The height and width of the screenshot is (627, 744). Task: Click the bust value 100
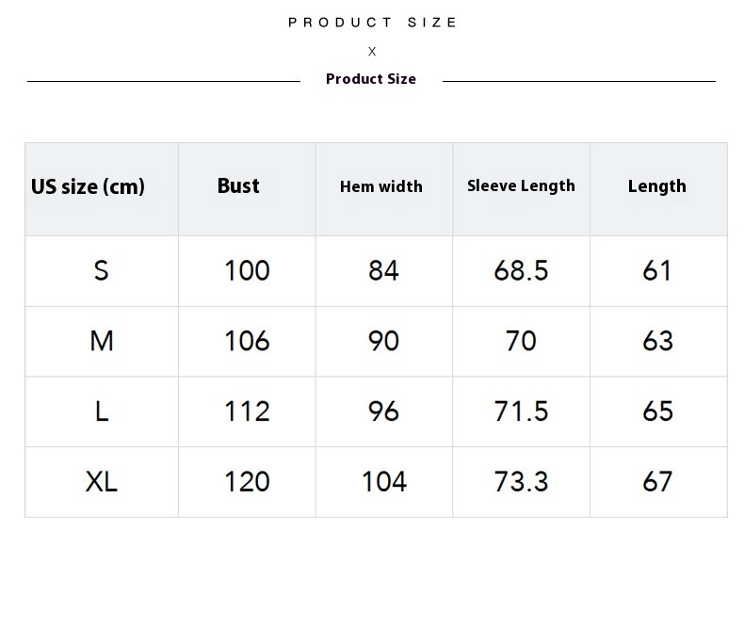pos(247,271)
